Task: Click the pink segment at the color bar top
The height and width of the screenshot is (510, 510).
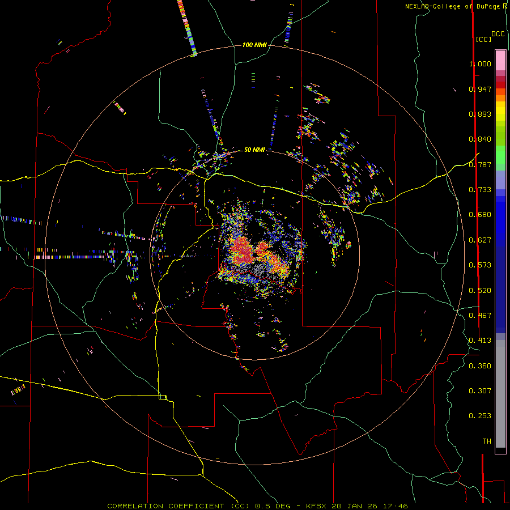Action: pyautogui.click(x=500, y=61)
